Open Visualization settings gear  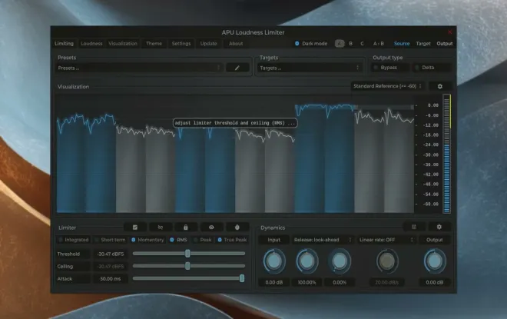[x=439, y=86]
